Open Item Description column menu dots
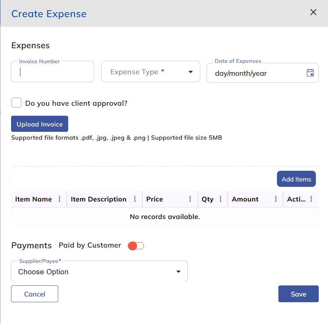The height and width of the screenshot is (324, 328). [135, 199]
